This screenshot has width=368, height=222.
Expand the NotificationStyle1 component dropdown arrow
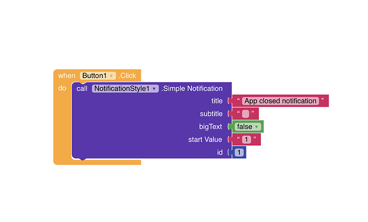point(154,89)
